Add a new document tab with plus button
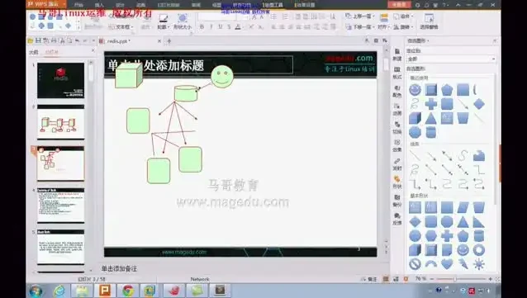527x298 pixels. pos(169,41)
